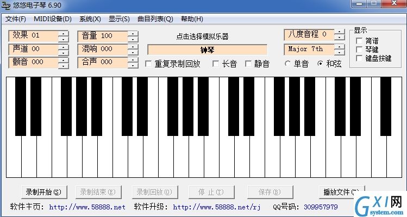Open the 曲目列表(Q) menu
This screenshot has height=217, width=407.
155,19
